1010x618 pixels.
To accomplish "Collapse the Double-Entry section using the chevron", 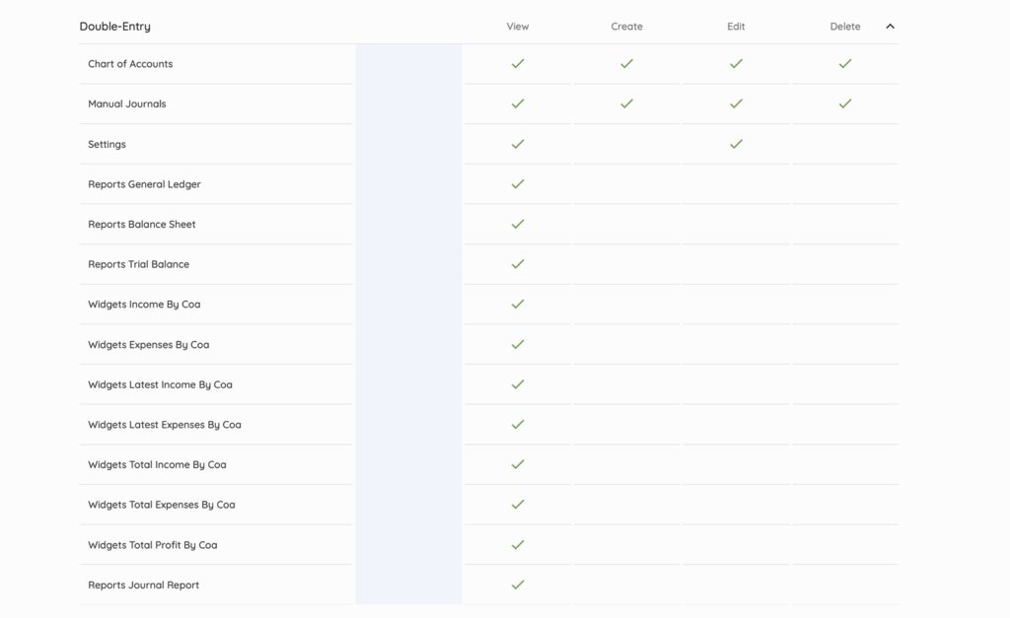I will [x=890, y=27].
